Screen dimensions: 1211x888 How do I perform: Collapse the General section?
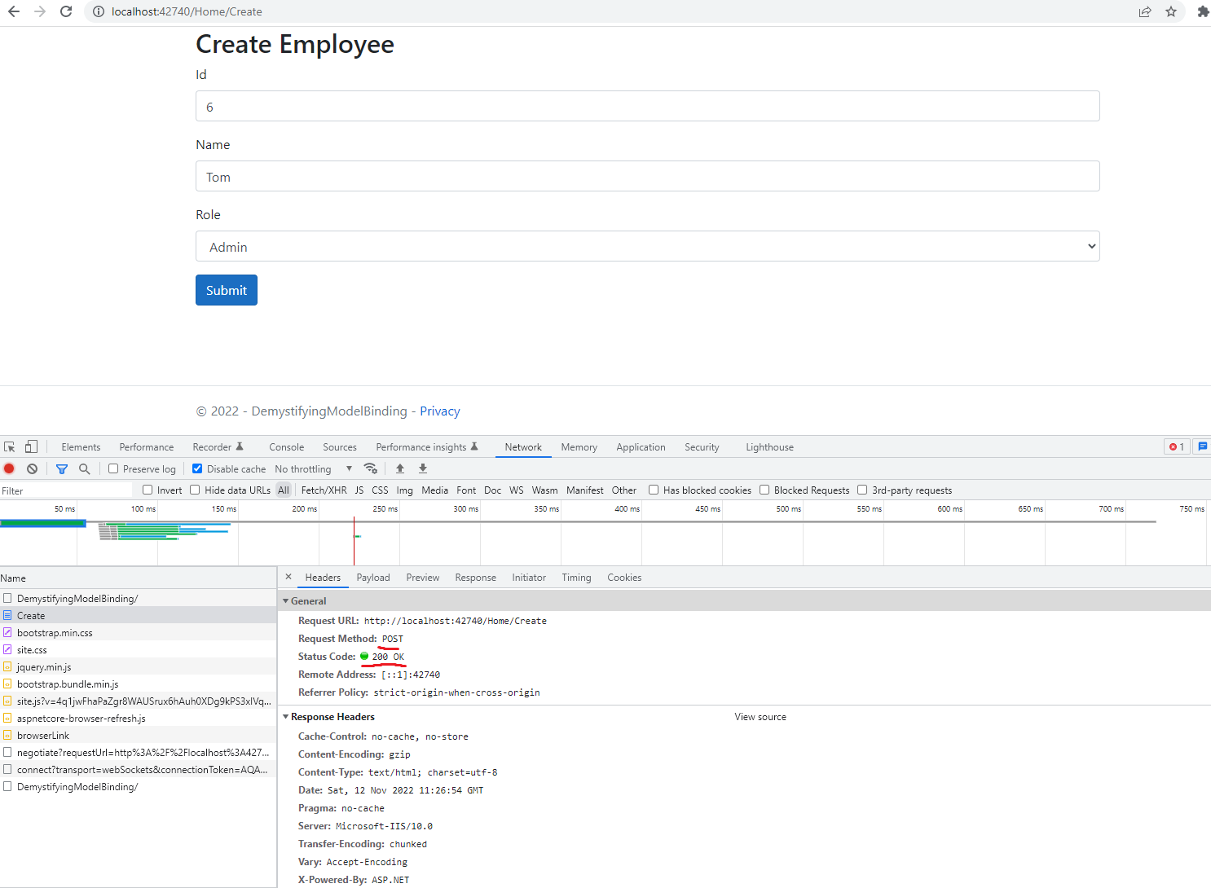click(x=286, y=601)
